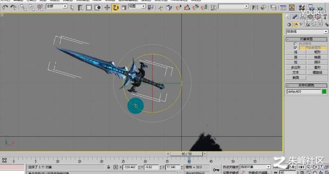Activate the Select and Move tool

coord(107,8)
